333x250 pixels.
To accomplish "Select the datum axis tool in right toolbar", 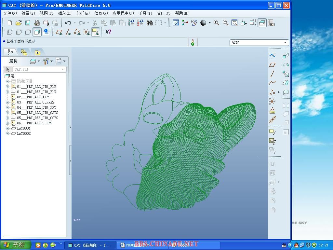I will point(272,74).
